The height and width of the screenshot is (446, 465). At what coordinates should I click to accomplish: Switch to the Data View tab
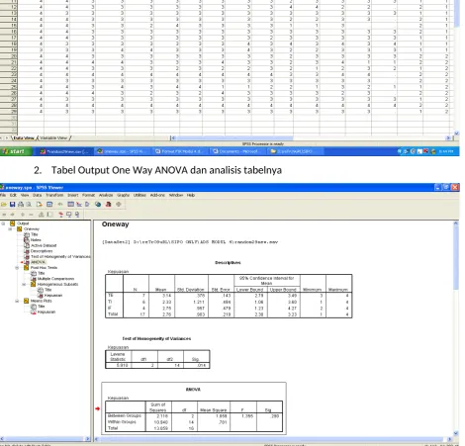tap(24, 138)
